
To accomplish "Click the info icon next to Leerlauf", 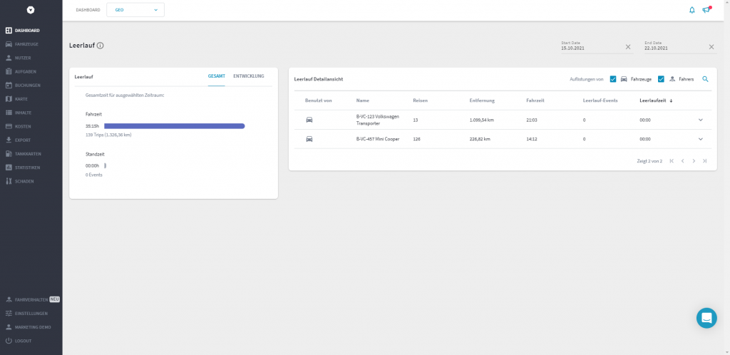I will pos(100,46).
